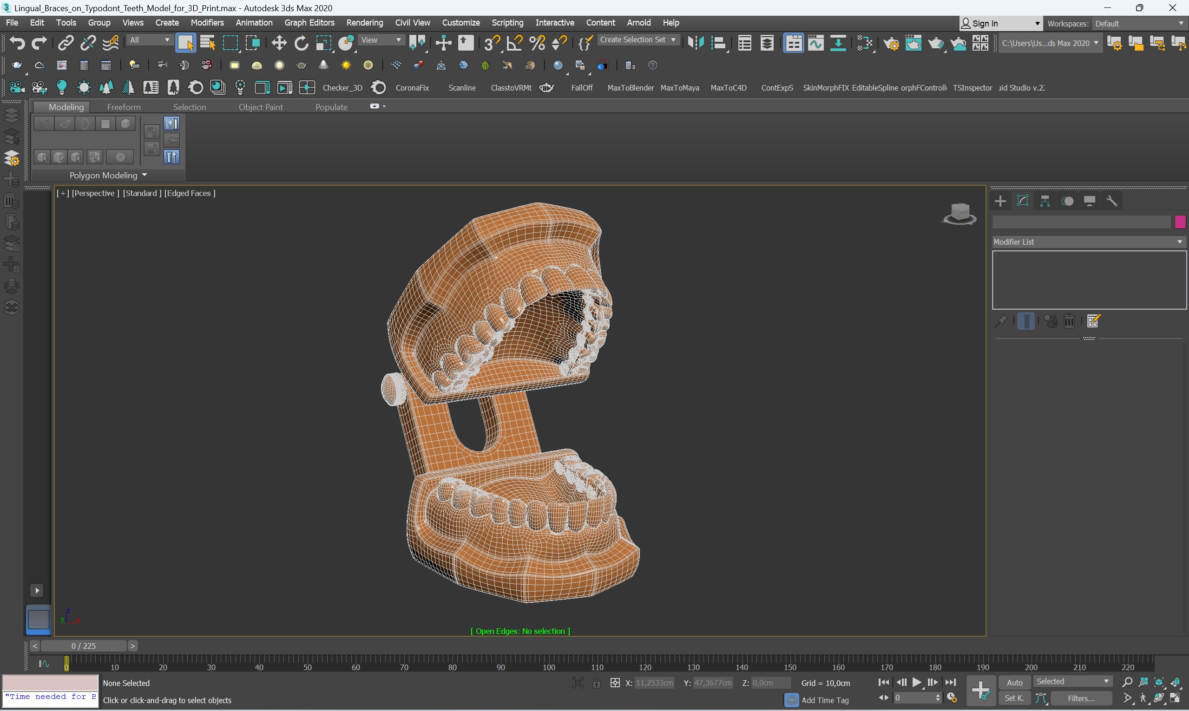Toggle the Window/Crossing selection mode
The image size is (1189, 711).
point(253,43)
